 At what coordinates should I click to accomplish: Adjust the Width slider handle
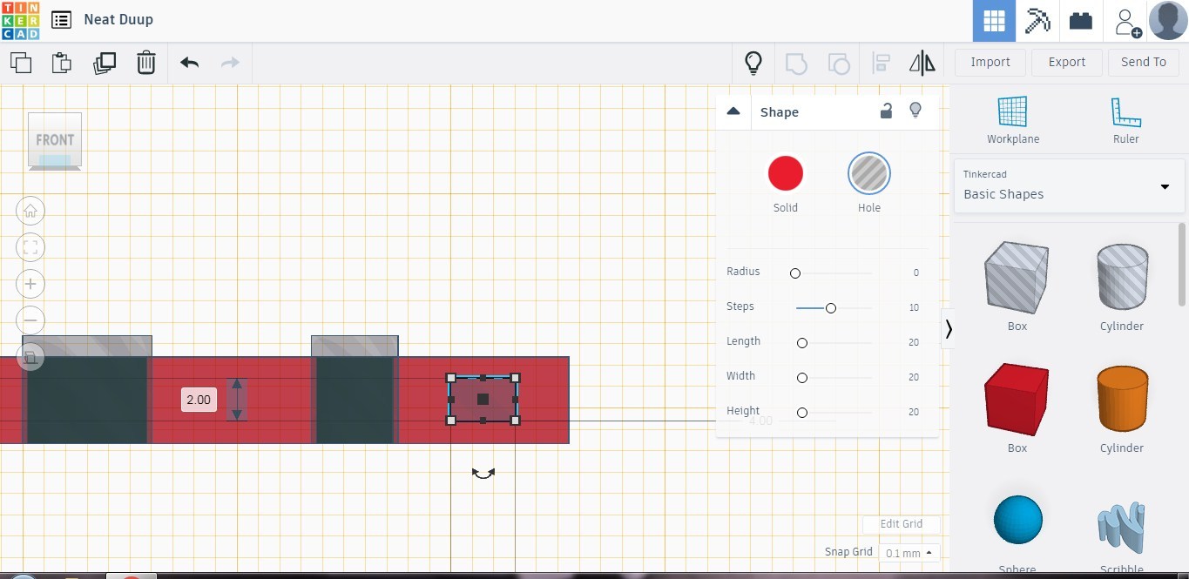(x=802, y=378)
